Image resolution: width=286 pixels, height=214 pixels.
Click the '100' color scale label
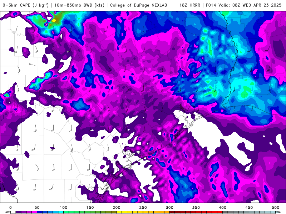click(x=64, y=208)
